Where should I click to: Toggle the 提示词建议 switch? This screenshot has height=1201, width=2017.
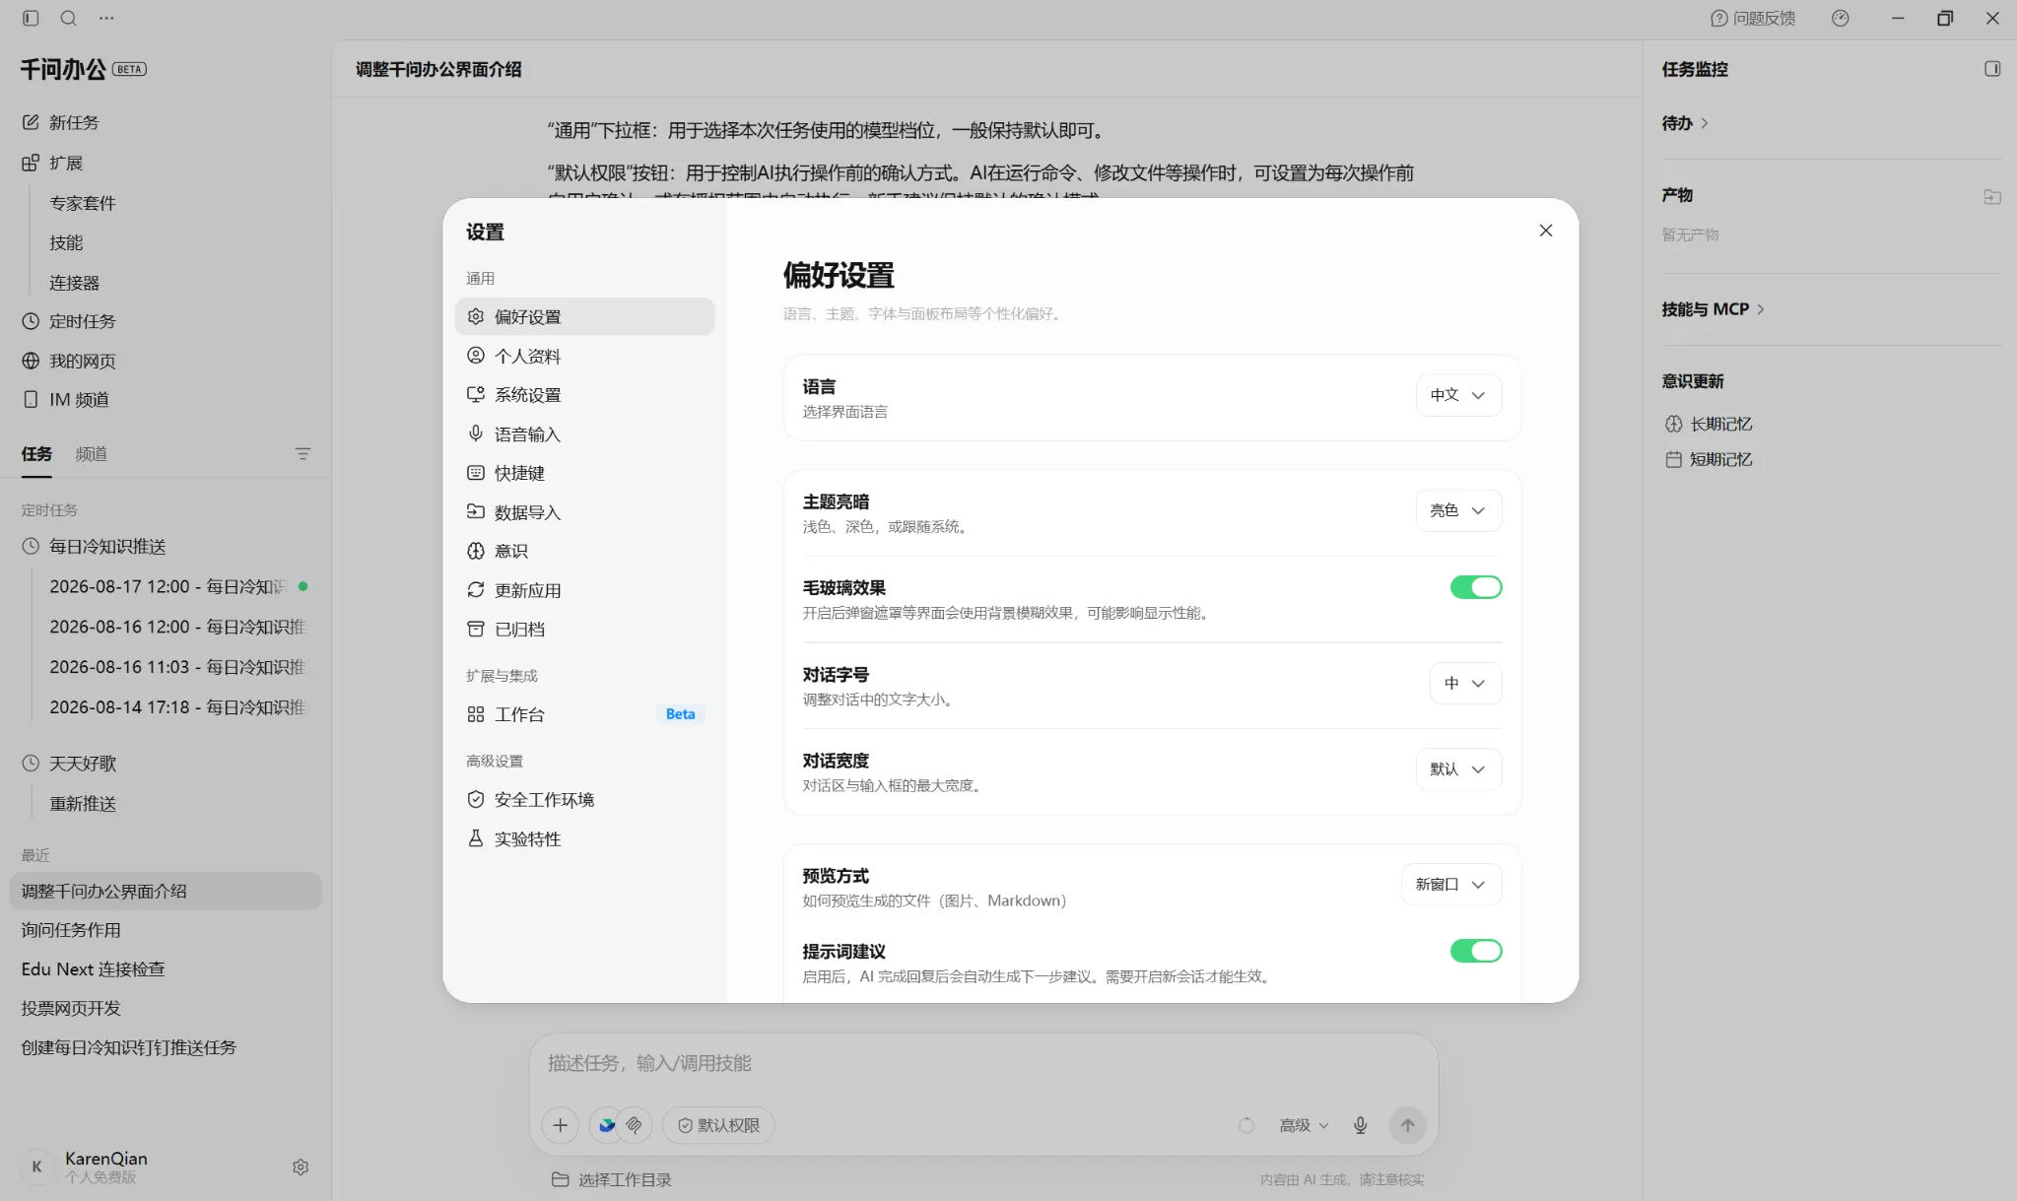[x=1475, y=951]
